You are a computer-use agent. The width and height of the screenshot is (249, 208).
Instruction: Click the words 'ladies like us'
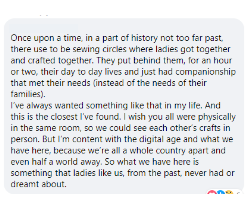point(98,173)
